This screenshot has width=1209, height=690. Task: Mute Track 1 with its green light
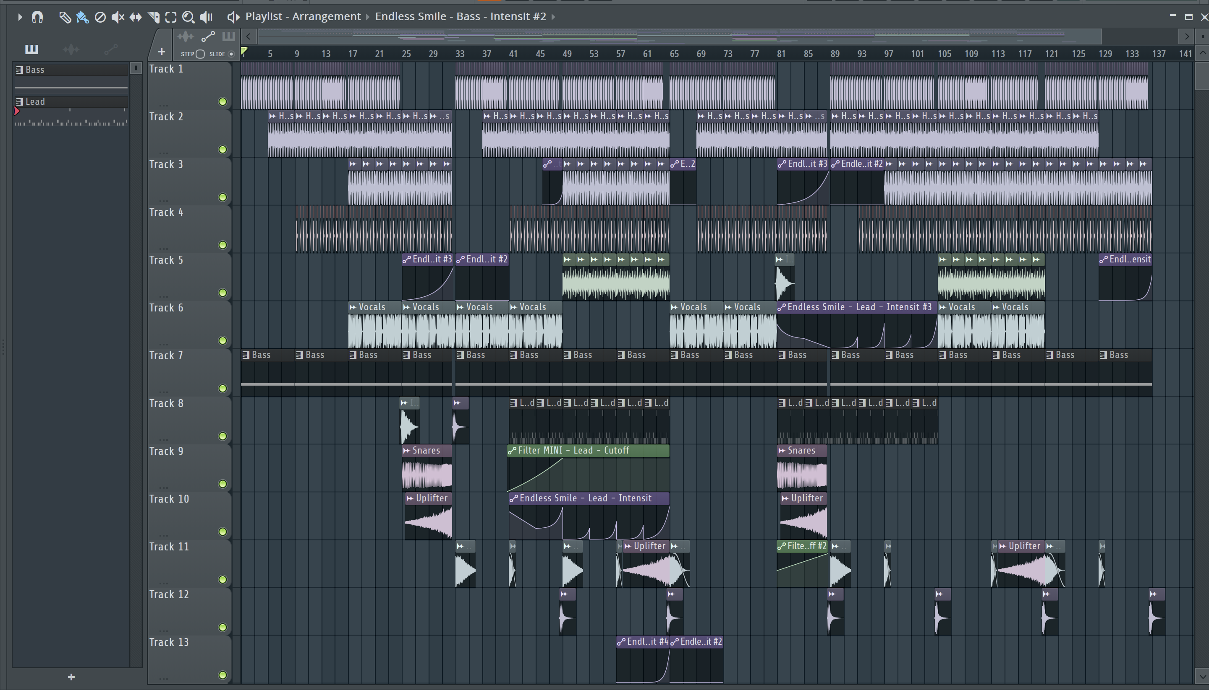[222, 101]
